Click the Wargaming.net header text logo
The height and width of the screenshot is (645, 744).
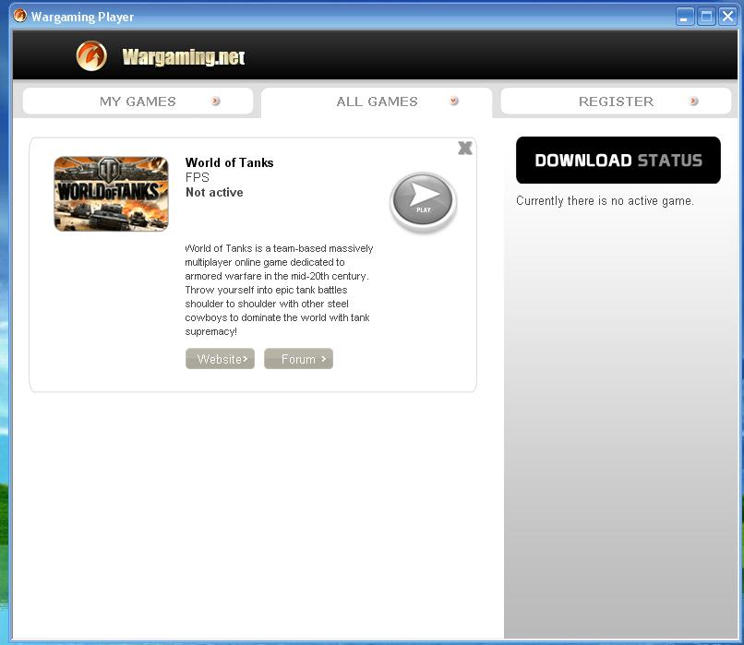pos(184,57)
